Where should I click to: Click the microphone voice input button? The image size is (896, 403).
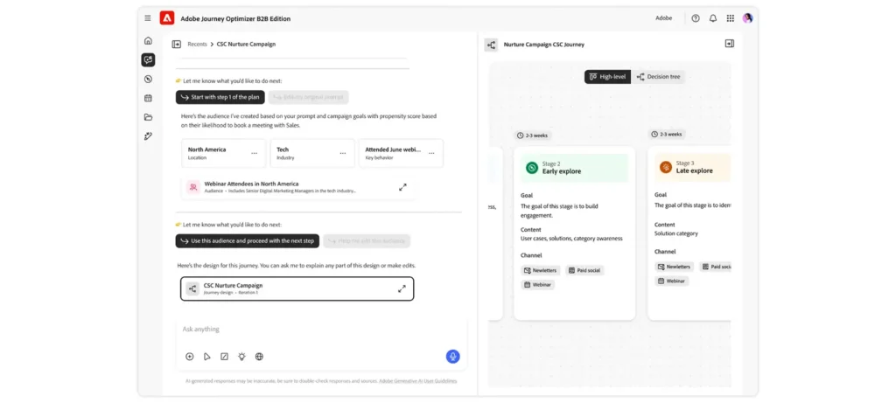point(452,356)
